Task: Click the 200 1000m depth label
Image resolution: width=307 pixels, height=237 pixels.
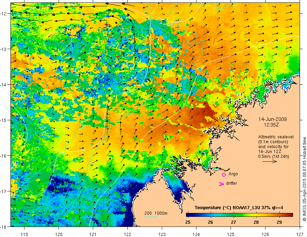Action: pyautogui.click(x=156, y=213)
